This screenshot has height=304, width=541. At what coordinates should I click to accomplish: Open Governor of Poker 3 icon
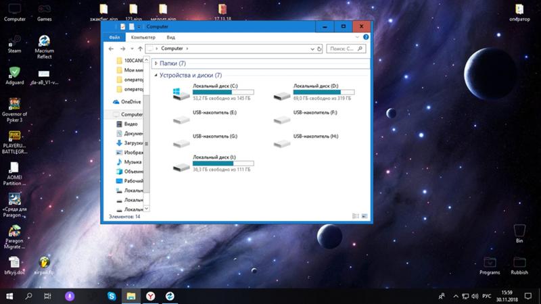pos(14,110)
